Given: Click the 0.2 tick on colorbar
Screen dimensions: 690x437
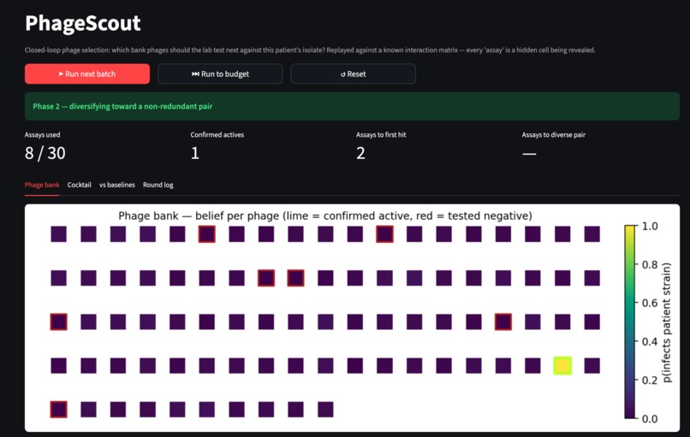Looking at the screenshot, I should 650,381.
